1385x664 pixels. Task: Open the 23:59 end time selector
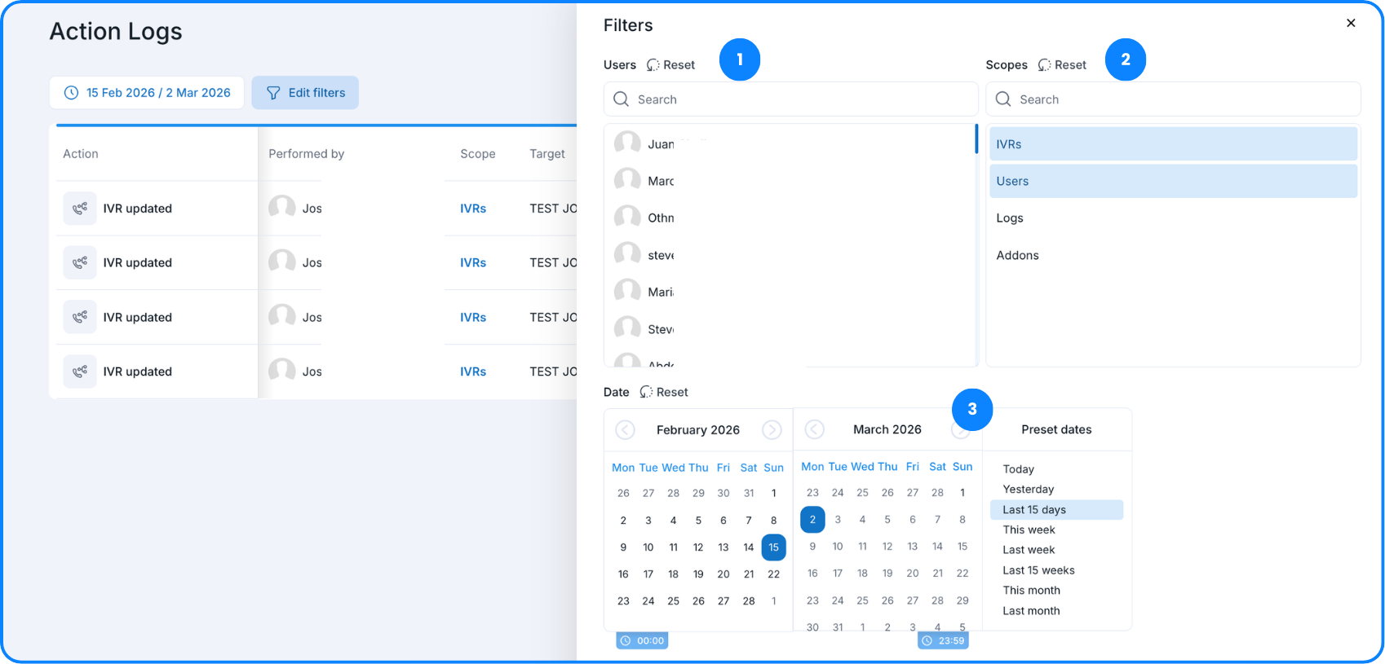coord(943,641)
